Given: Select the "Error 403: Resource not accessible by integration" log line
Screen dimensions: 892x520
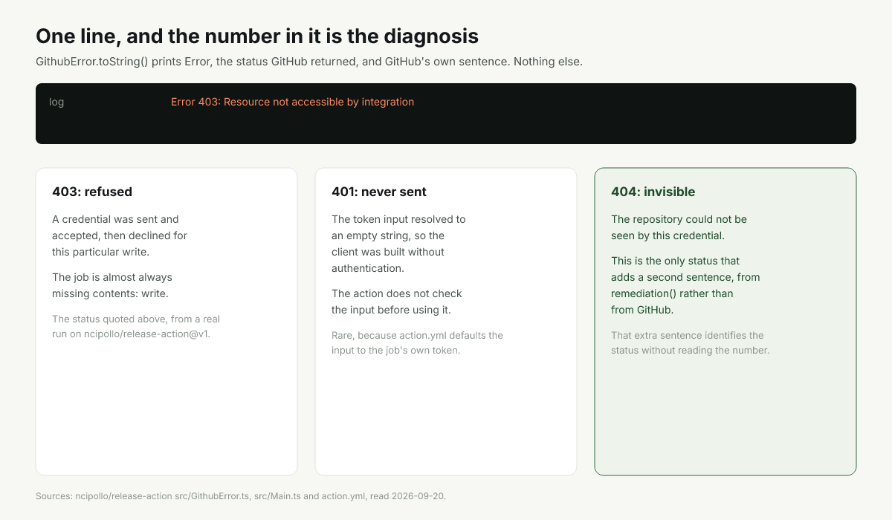Looking at the screenshot, I should coord(292,102).
